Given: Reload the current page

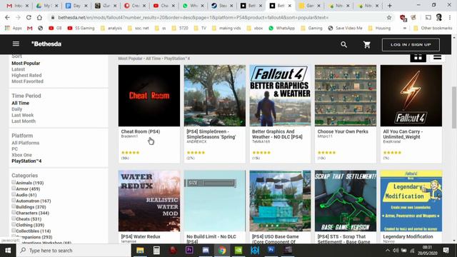Looking at the screenshot, I should coord(29,17).
